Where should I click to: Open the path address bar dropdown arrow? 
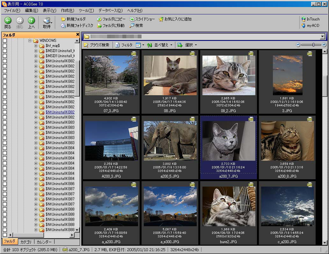322,37
